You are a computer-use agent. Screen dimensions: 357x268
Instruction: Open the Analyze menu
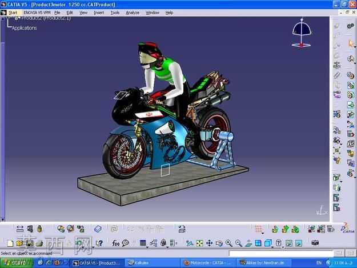click(133, 13)
